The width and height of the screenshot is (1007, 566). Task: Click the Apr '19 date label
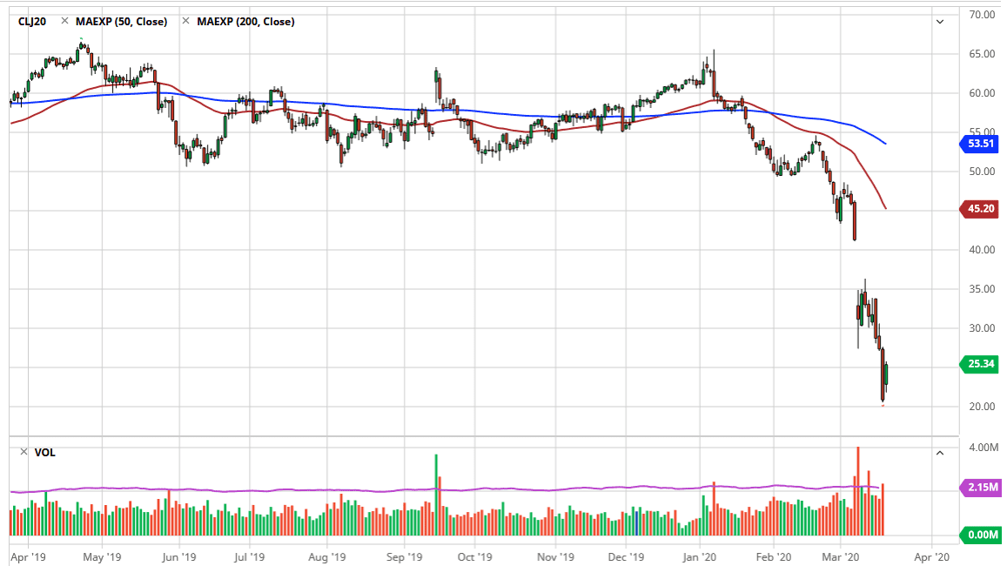point(28,557)
